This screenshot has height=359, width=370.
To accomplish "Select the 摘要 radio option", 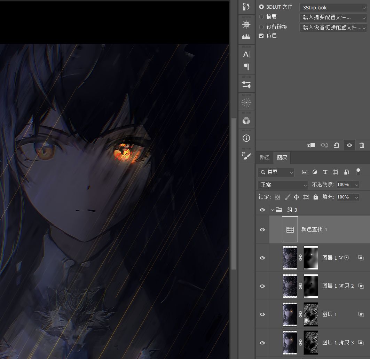I will (x=261, y=17).
